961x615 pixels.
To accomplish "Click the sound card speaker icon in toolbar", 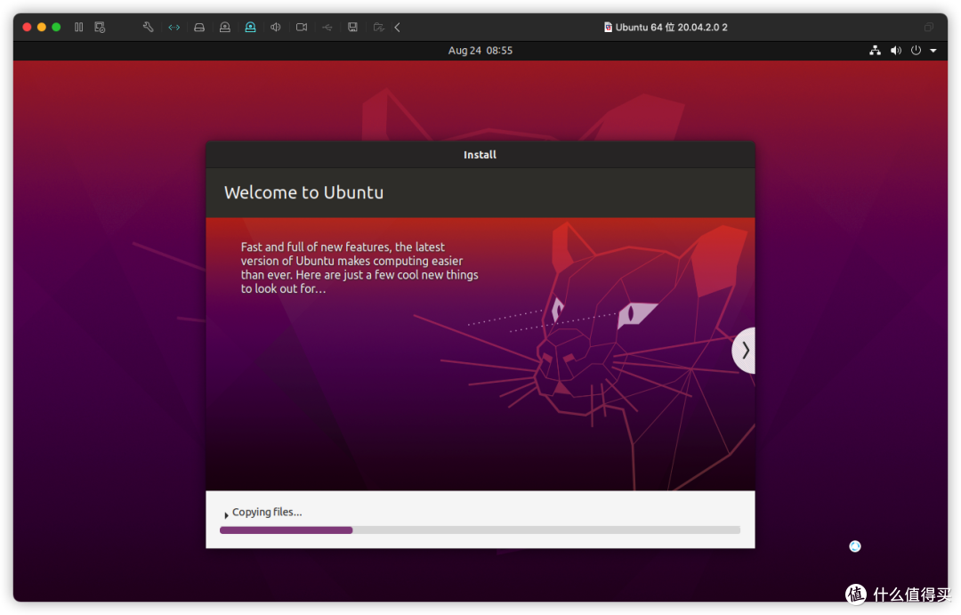I will (276, 27).
